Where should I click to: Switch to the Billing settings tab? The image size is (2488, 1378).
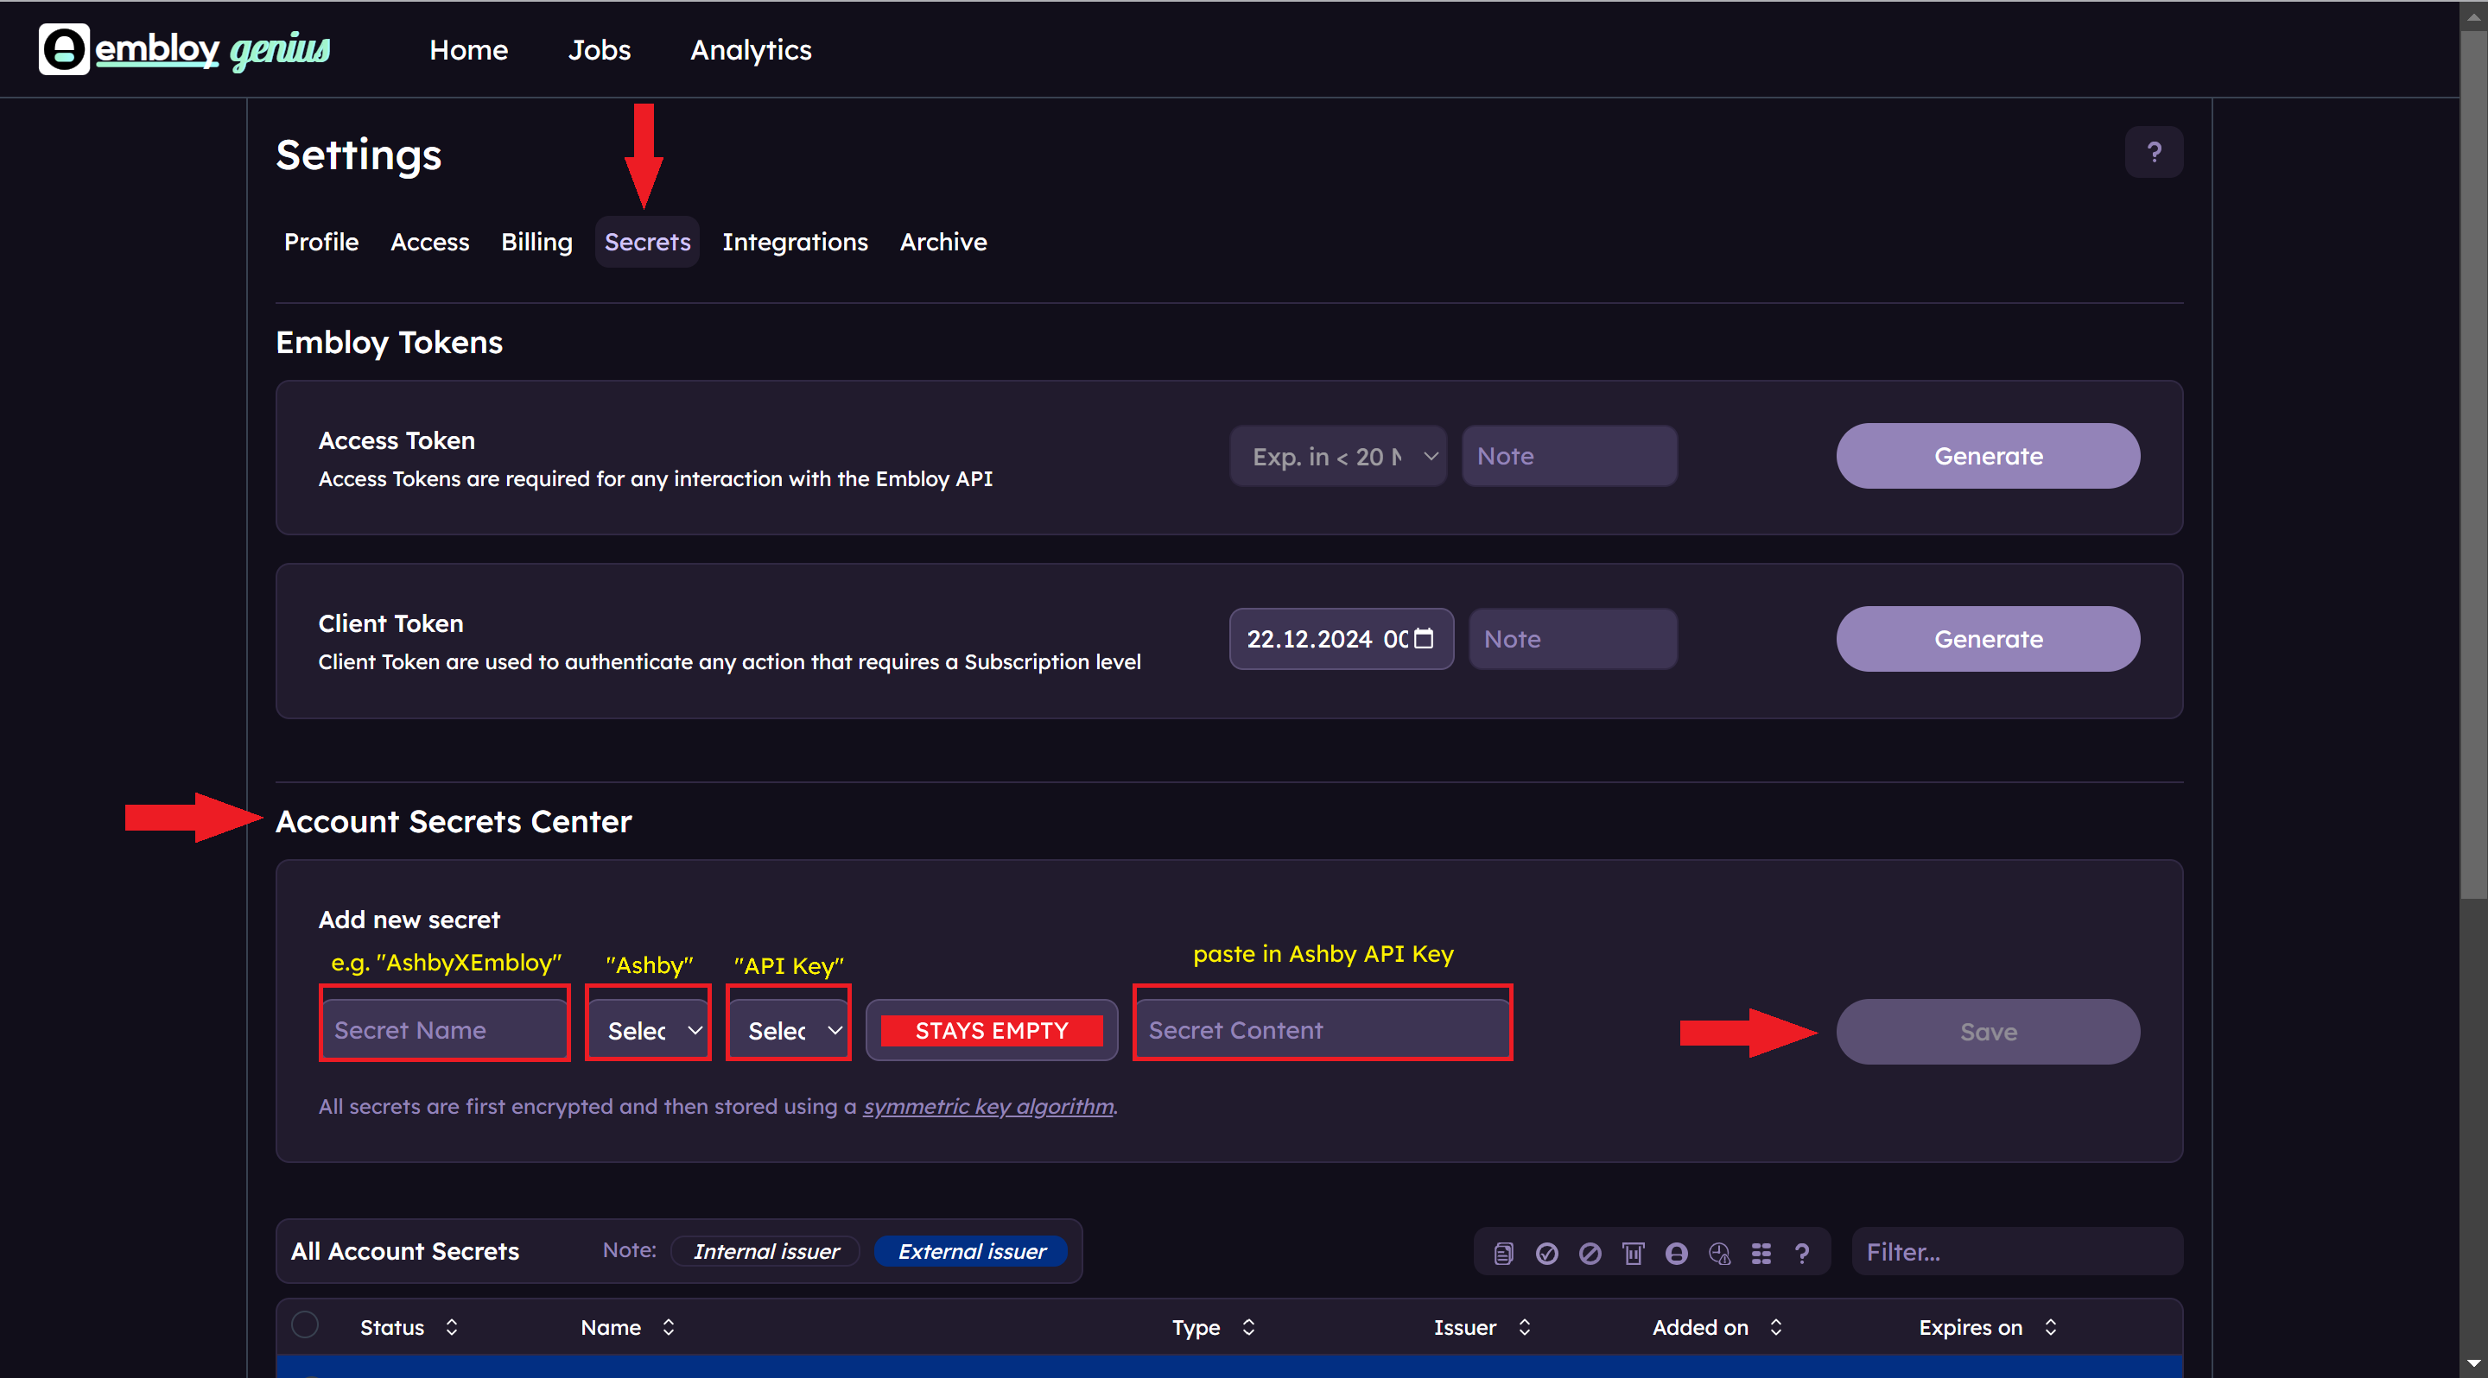point(536,241)
